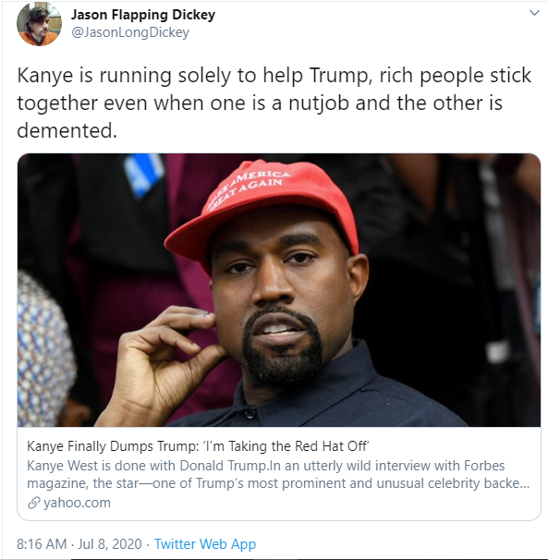The image size is (548, 560).
Task: Click the yahoo.com link icon
Action: [x=33, y=503]
